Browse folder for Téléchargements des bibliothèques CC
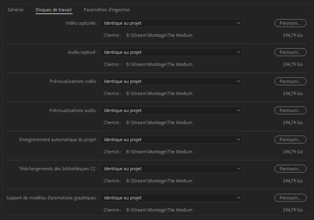 tap(291, 169)
